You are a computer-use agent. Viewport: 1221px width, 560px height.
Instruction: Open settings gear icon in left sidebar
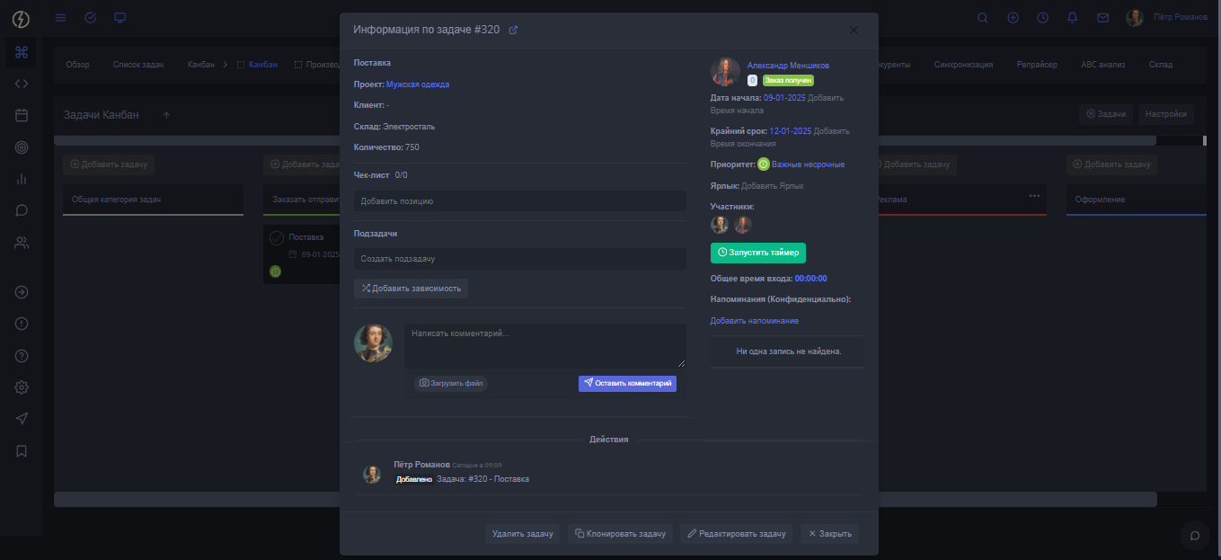click(x=22, y=387)
